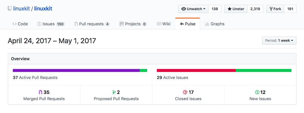Open the linuxkit repository name link
Viewport: 304px width, 113px height.
coord(43,9)
